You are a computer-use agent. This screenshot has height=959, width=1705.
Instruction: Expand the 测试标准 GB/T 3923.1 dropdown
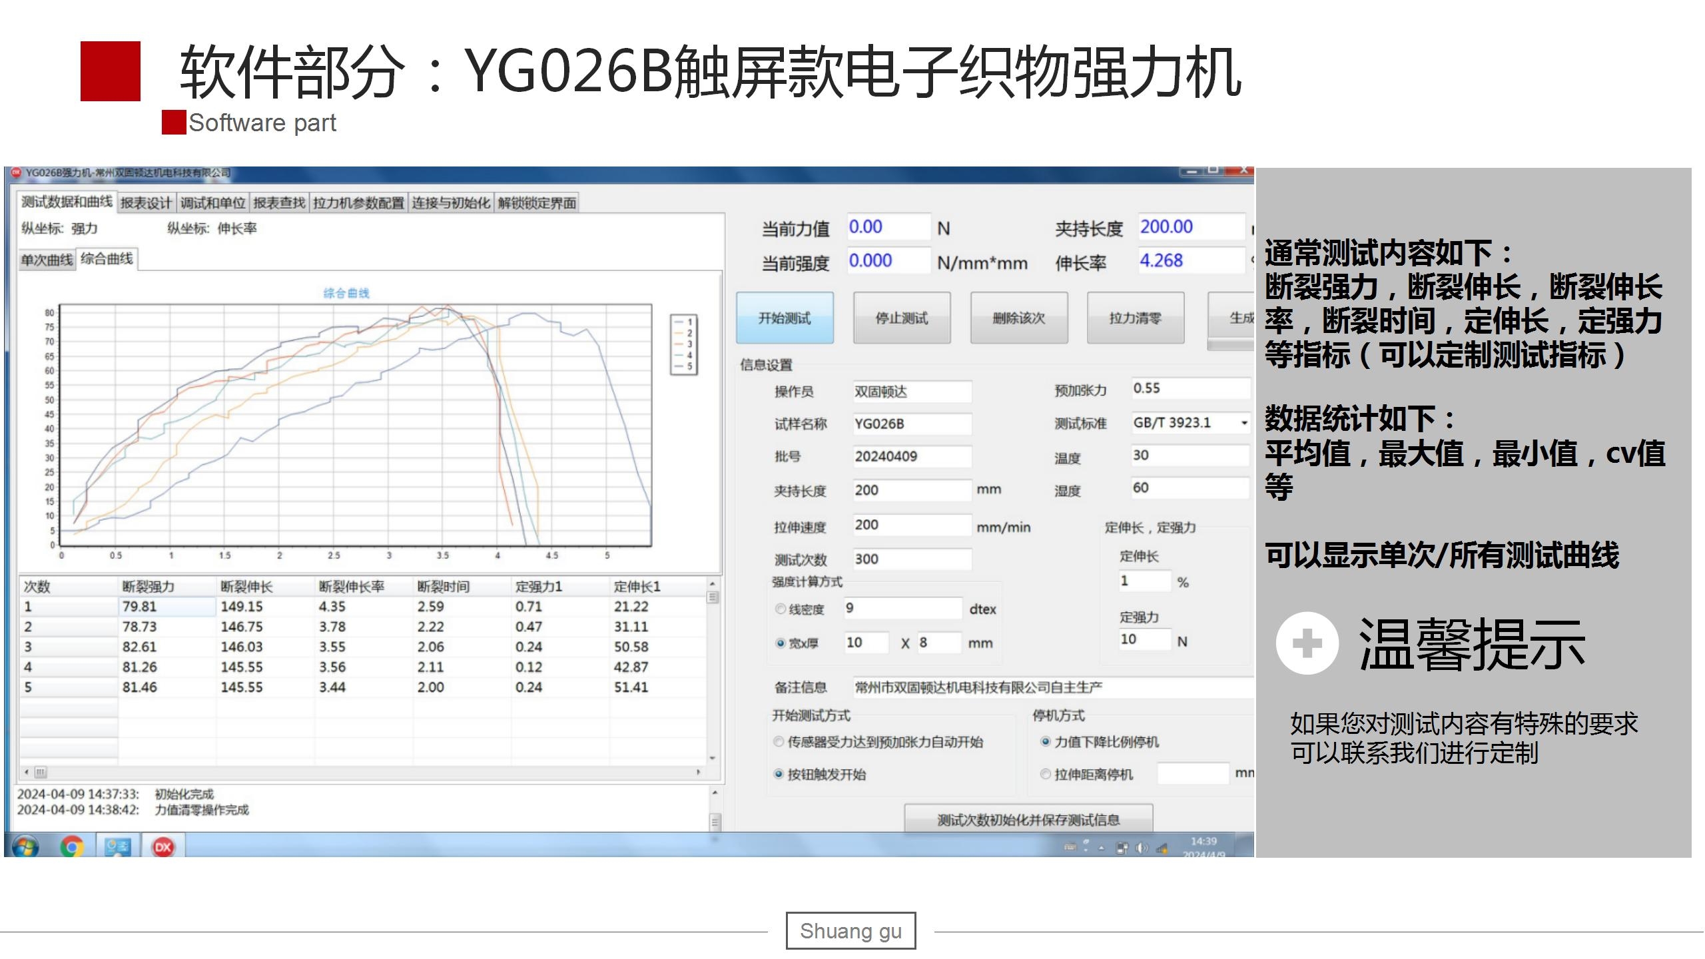point(1243,423)
